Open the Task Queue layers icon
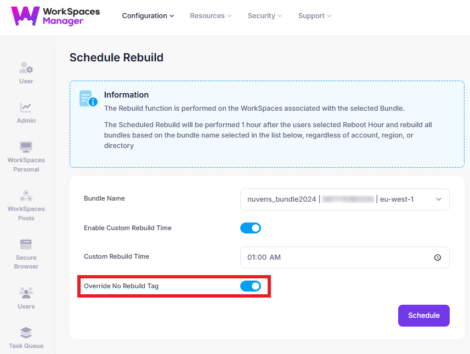The height and width of the screenshot is (354, 470). click(x=26, y=333)
